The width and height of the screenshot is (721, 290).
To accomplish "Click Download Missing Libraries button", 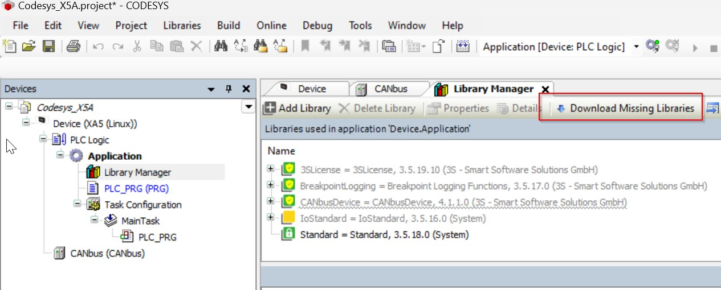I will (x=625, y=108).
